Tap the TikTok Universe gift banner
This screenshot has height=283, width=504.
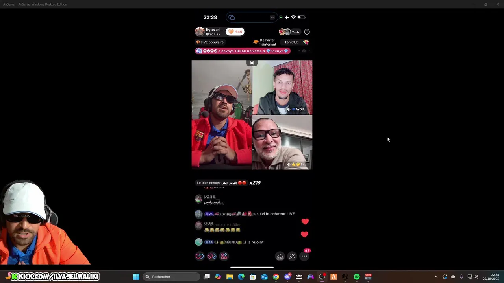[243, 51]
